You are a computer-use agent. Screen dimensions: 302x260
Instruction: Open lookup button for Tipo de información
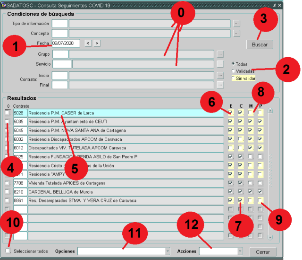click(237, 23)
